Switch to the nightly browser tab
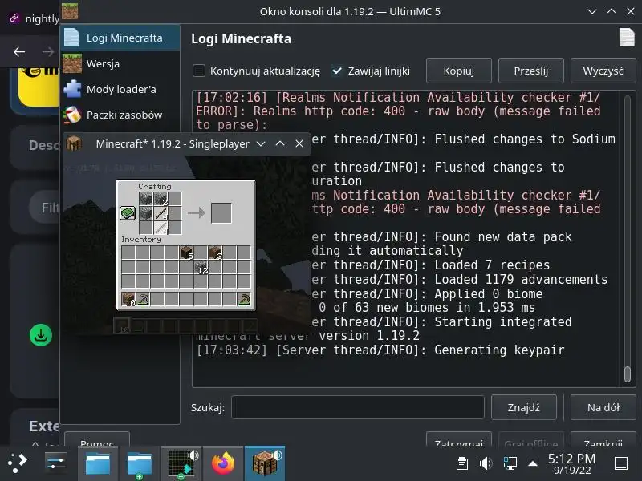The height and width of the screenshot is (481, 642). point(34,18)
